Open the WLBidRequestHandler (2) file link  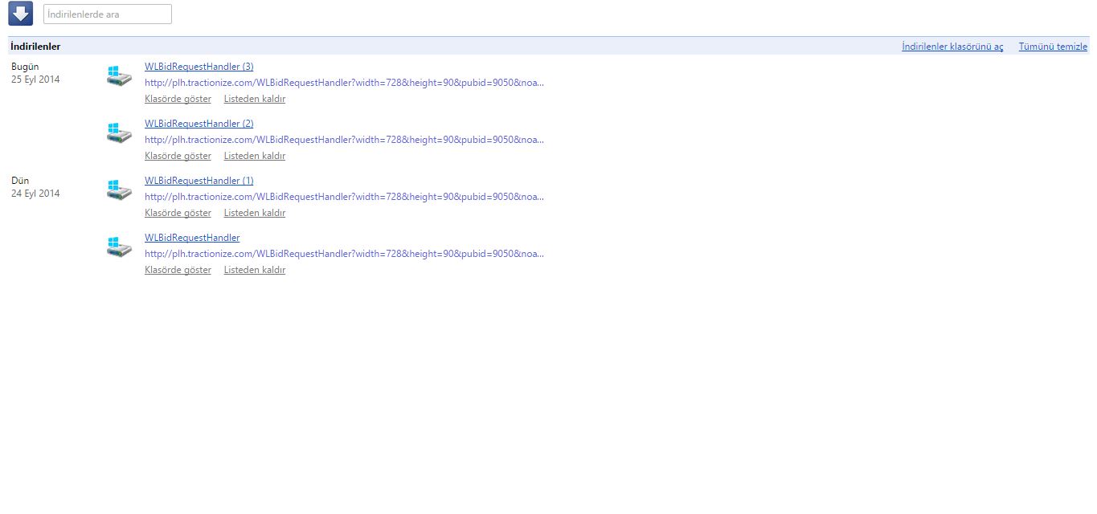click(199, 124)
